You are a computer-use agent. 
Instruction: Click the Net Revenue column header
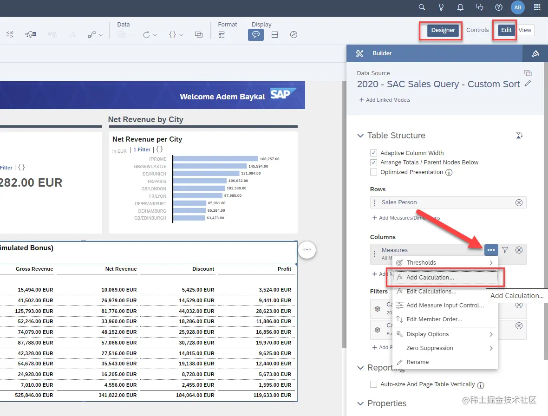click(x=121, y=269)
